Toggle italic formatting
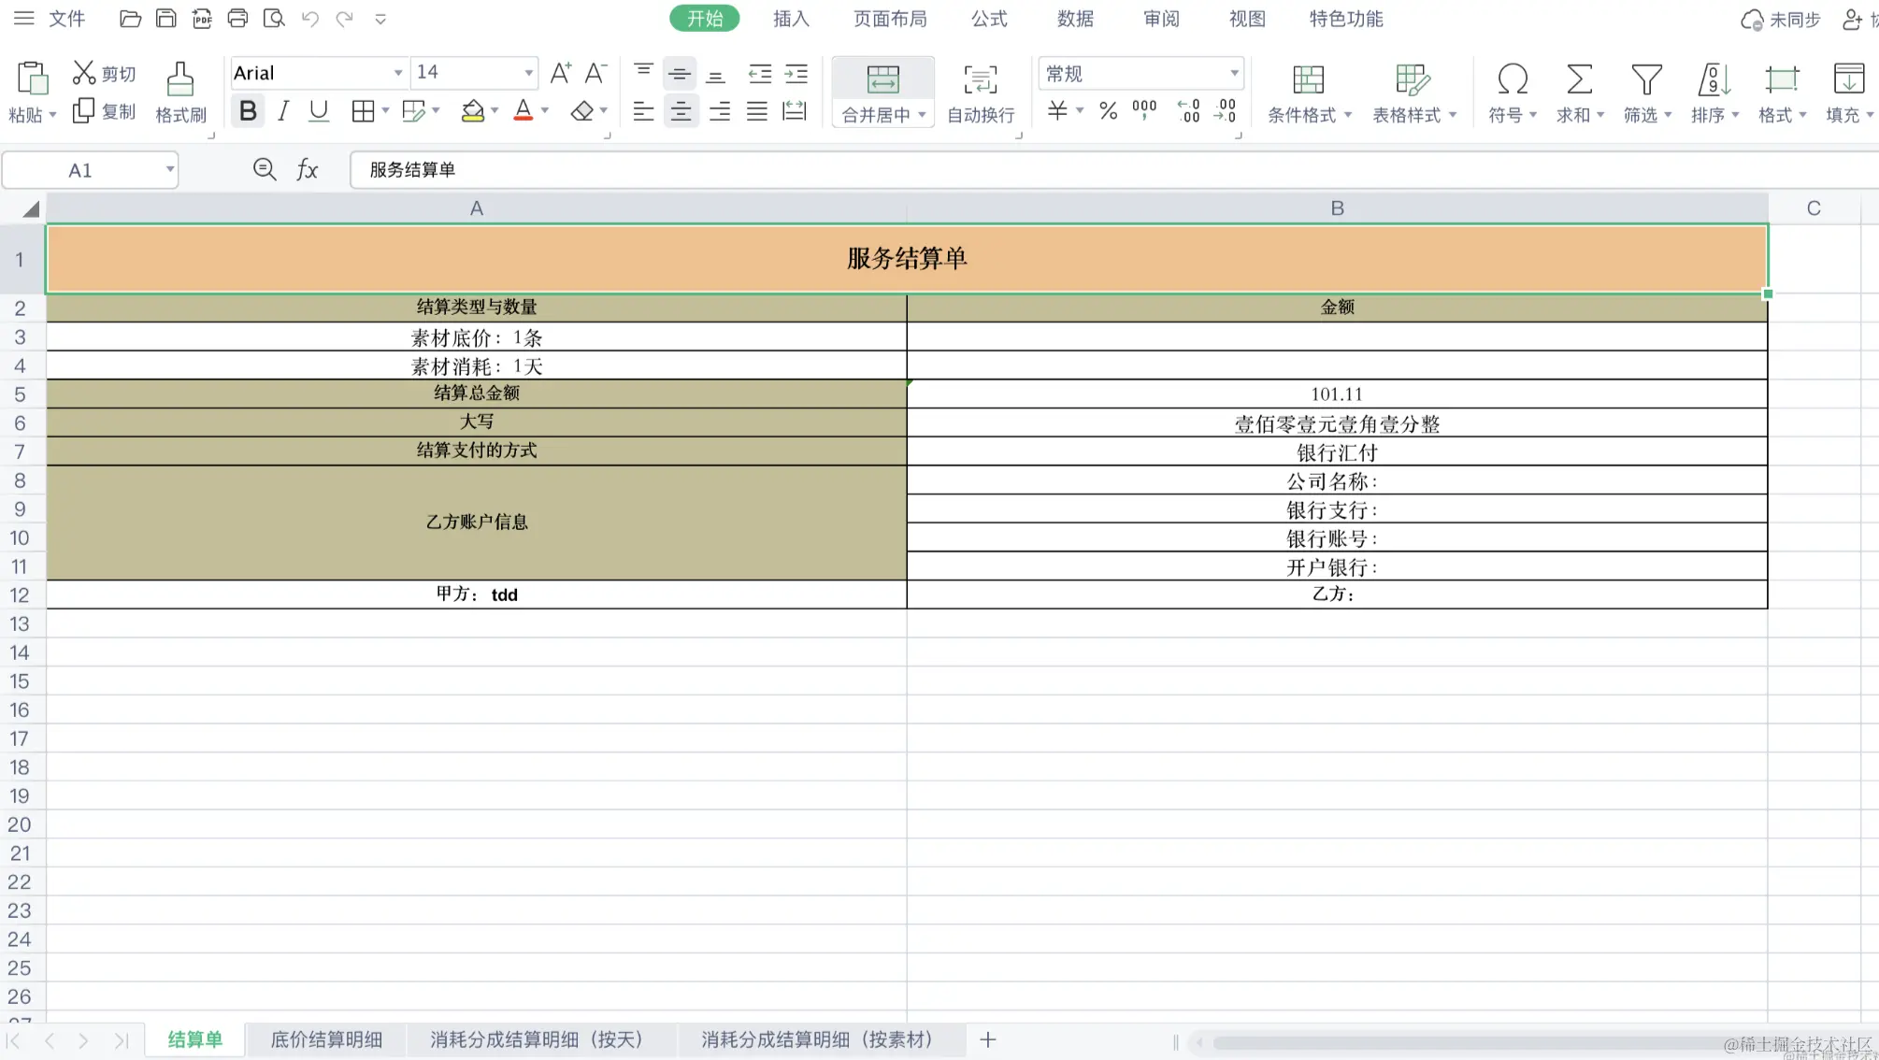The width and height of the screenshot is (1879, 1060). tap(283, 111)
